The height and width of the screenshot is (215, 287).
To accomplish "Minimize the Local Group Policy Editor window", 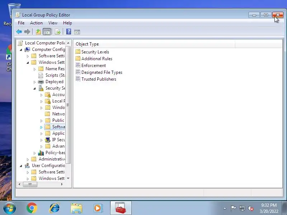I will [x=254, y=15].
